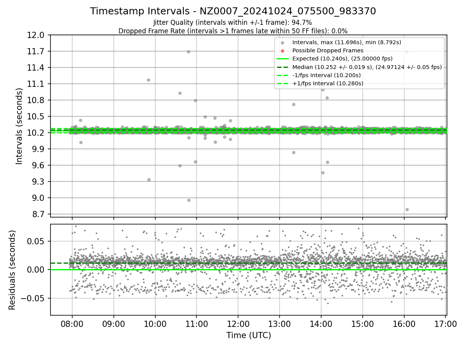
Task: Click the x-axis tick label '14:00'
Action: pos(321,324)
